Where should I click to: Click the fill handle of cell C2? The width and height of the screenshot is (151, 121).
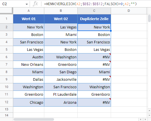click(111, 31)
